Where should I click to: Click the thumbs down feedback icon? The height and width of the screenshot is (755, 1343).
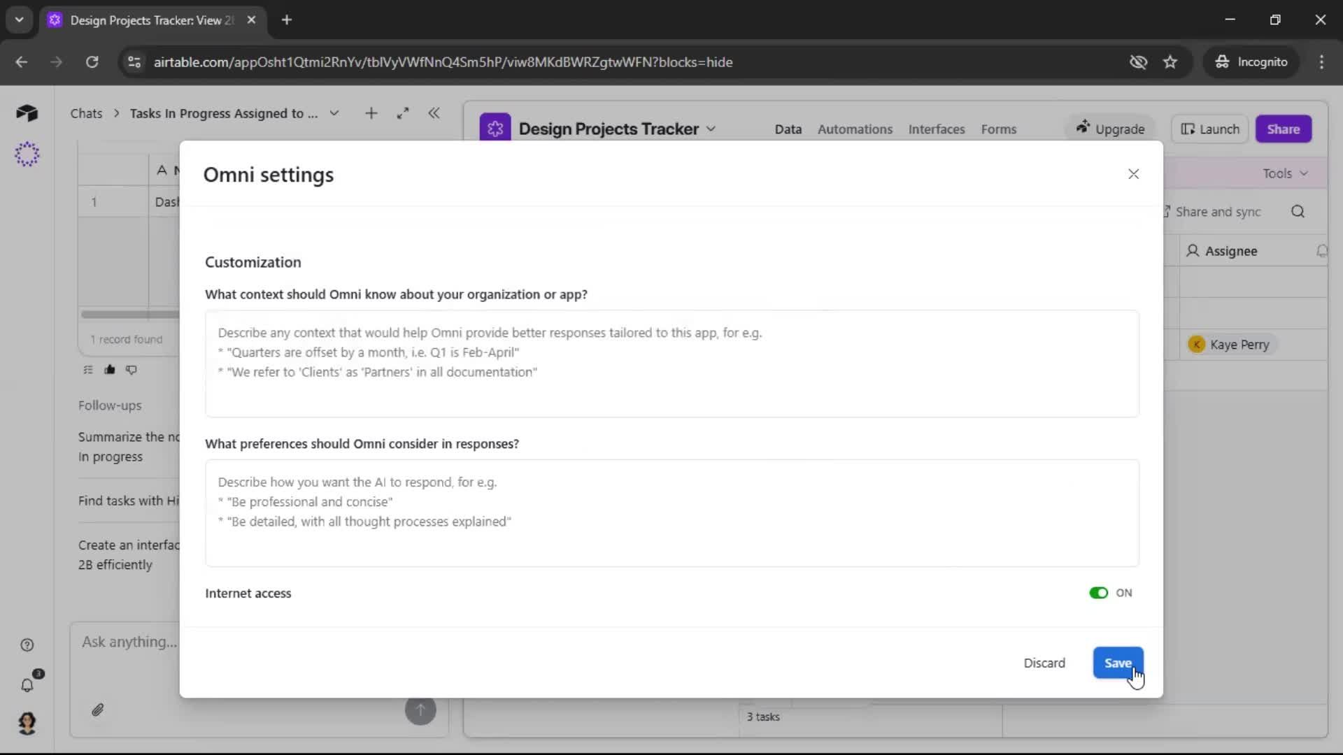pos(132,369)
